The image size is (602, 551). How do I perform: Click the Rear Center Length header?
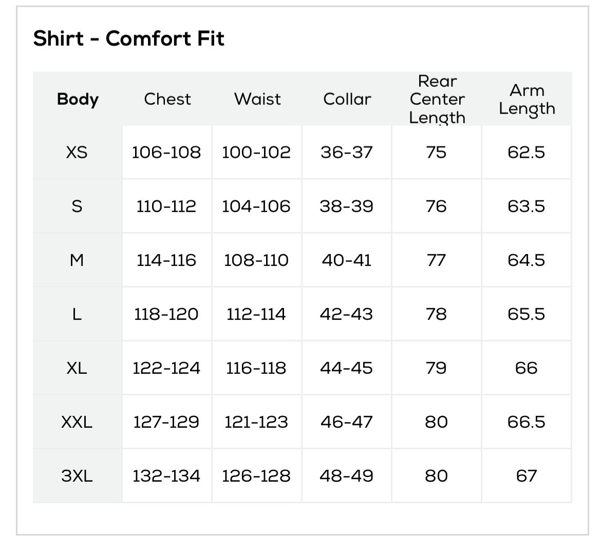[x=437, y=99]
